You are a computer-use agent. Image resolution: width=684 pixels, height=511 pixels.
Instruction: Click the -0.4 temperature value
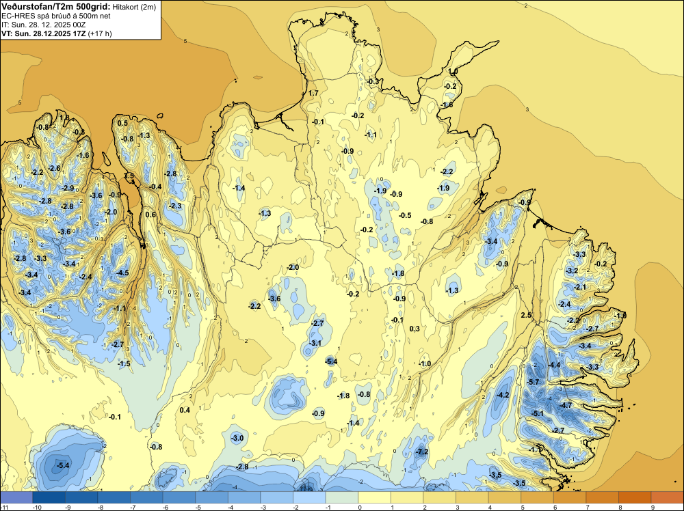pyautogui.click(x=155, y=187)
